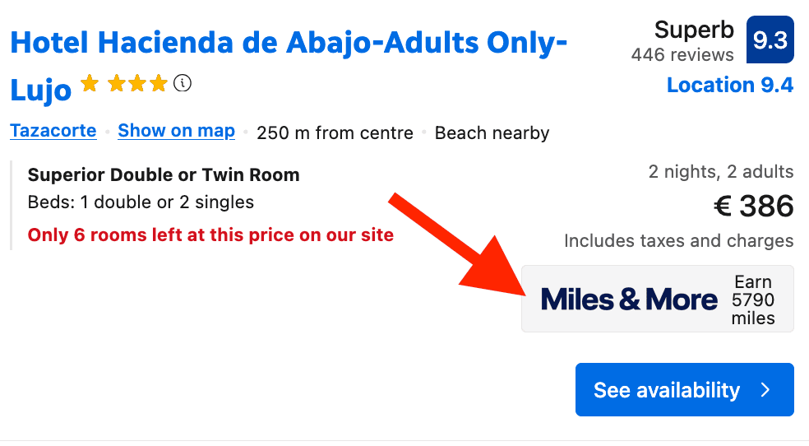809x446 pixels.
Task: Click the 9.3 review score badge
Action: (770, 40)
